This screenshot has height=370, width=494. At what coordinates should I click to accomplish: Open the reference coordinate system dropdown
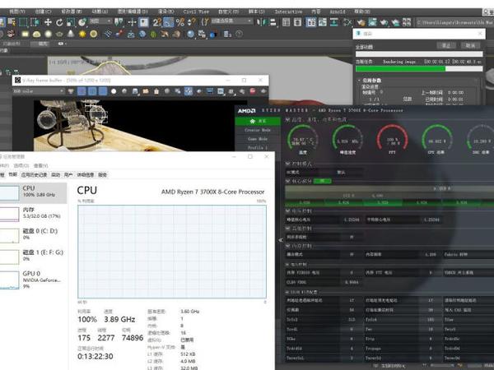100,21
